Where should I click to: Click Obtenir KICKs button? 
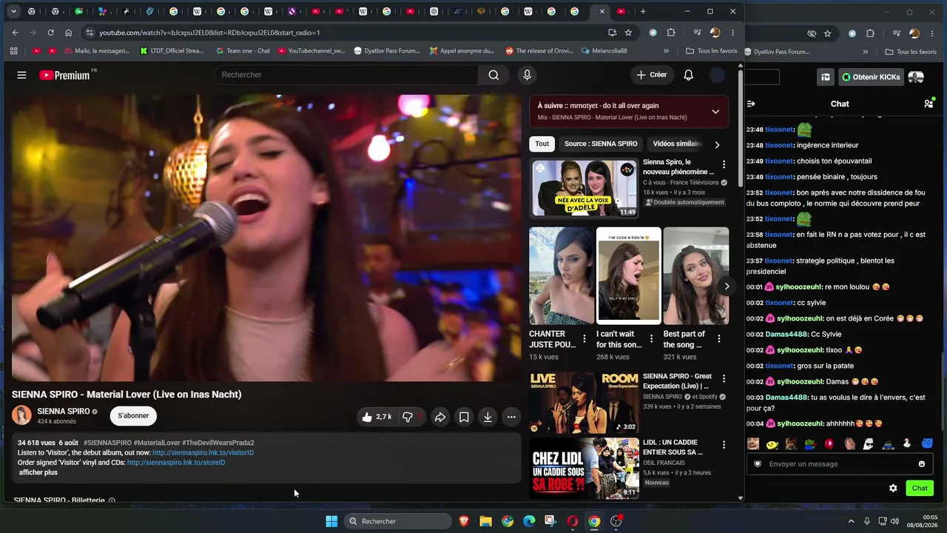click(x=871, y=77)
